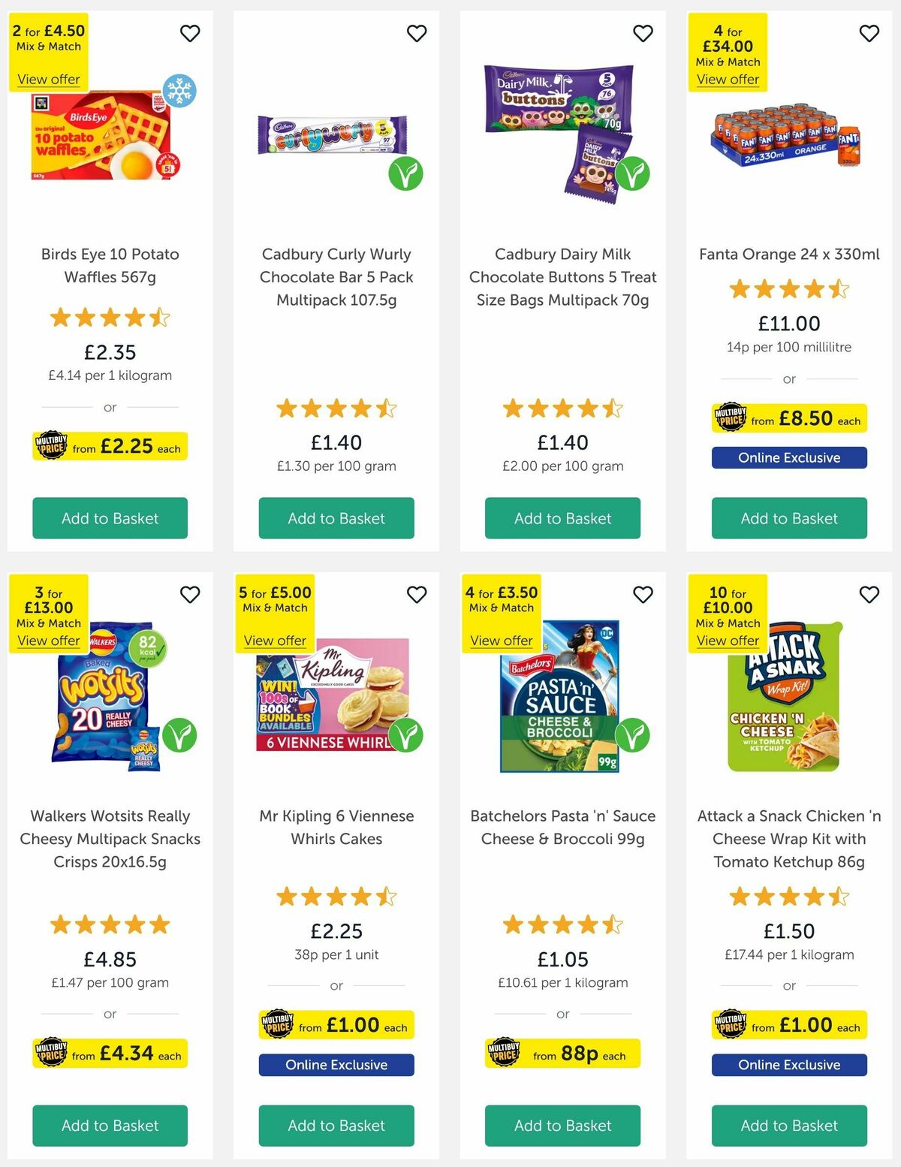
Task: Open the 2 for £4.50 View offer link
Action: click(48, 79)
